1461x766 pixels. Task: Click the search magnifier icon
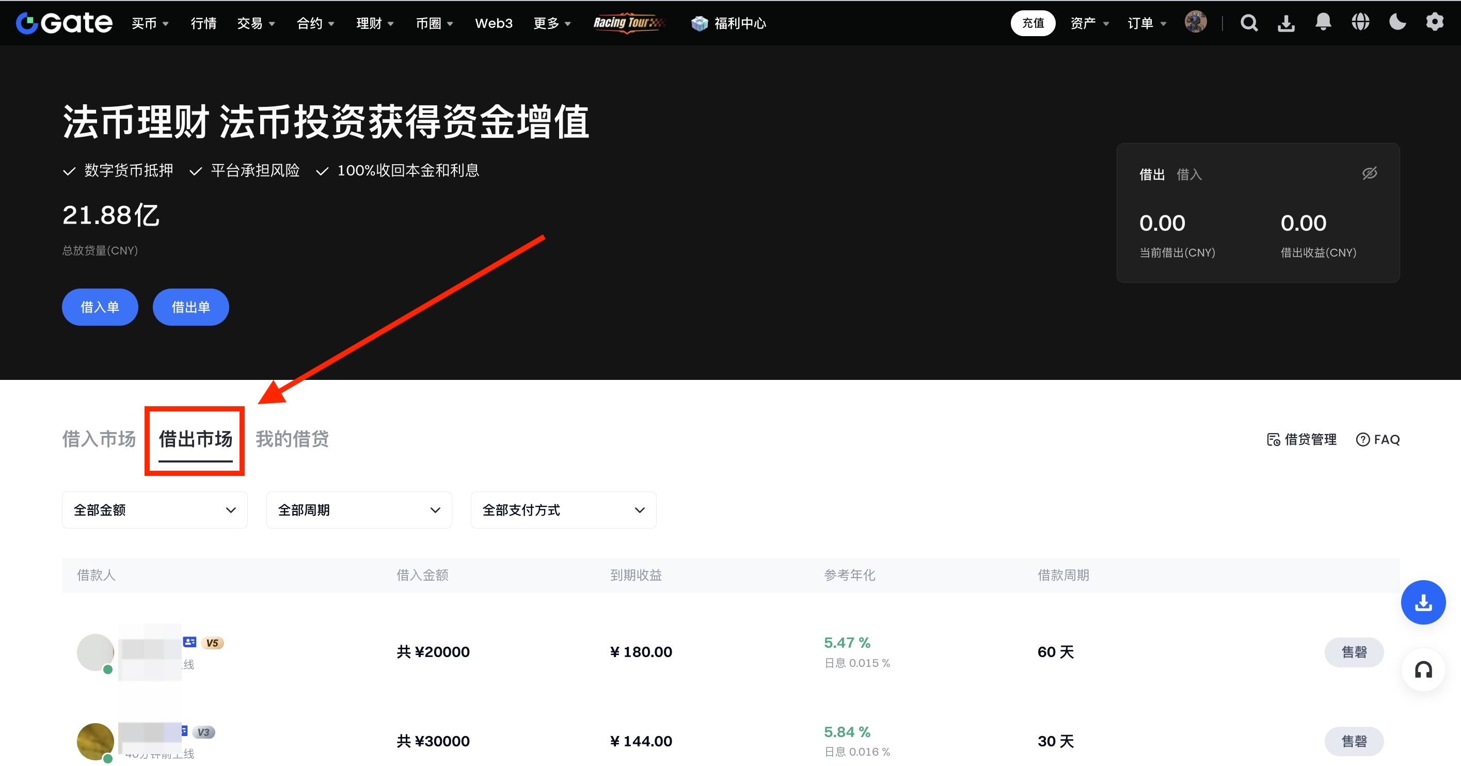1248,23
